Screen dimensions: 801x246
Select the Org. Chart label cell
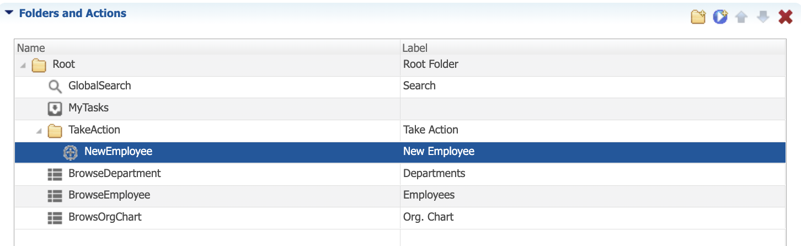tap(593, 217)
